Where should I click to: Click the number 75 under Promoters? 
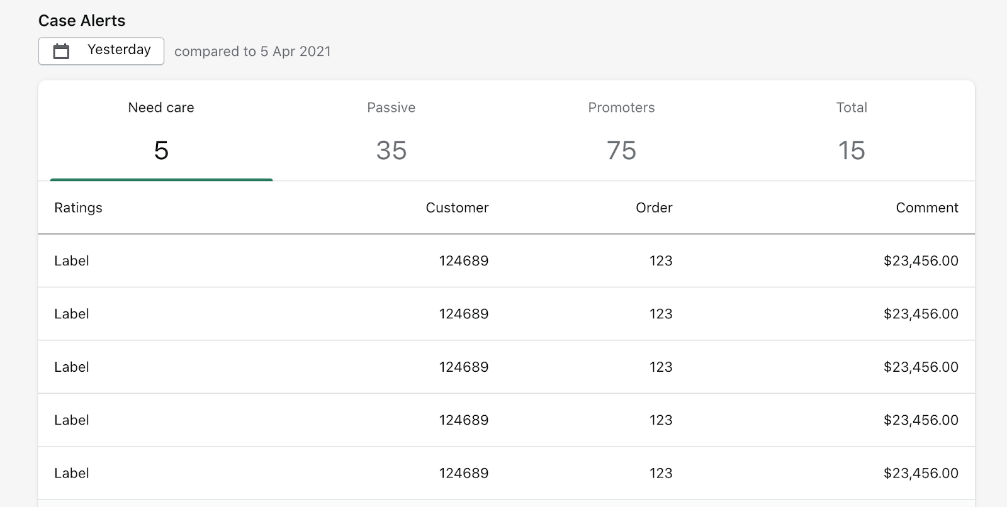(621, 150)
